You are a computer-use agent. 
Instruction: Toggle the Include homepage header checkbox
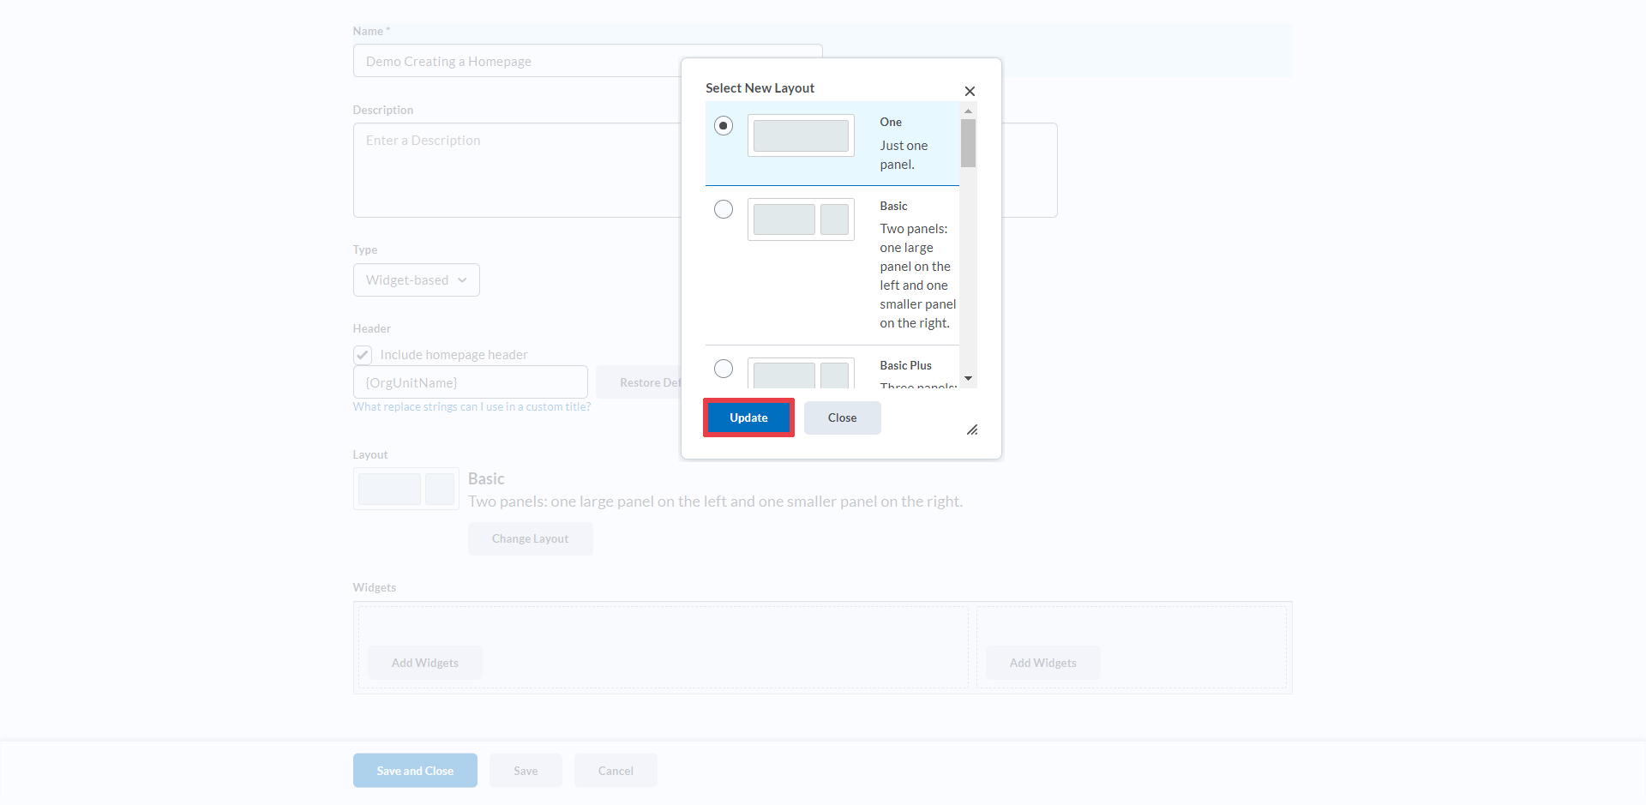point(363,355)
